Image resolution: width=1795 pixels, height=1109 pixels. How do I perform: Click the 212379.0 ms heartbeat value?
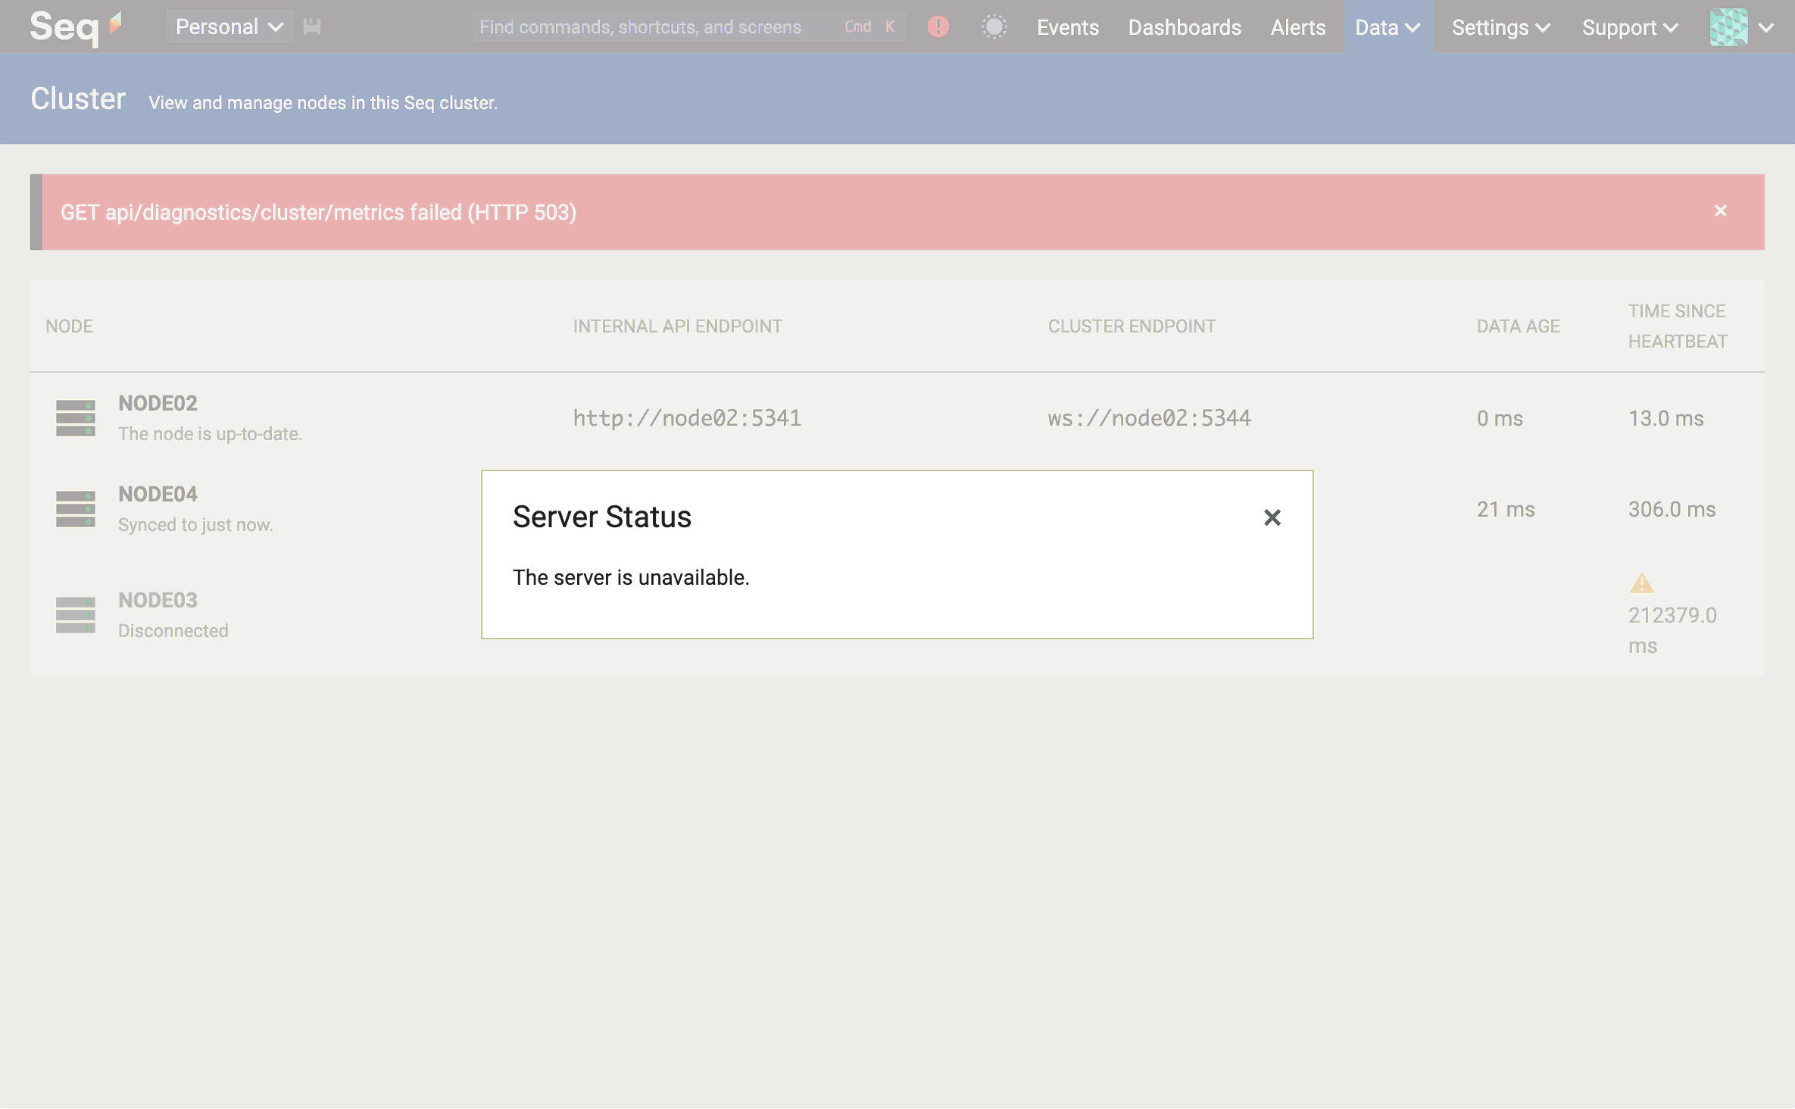pos(1672,630)
